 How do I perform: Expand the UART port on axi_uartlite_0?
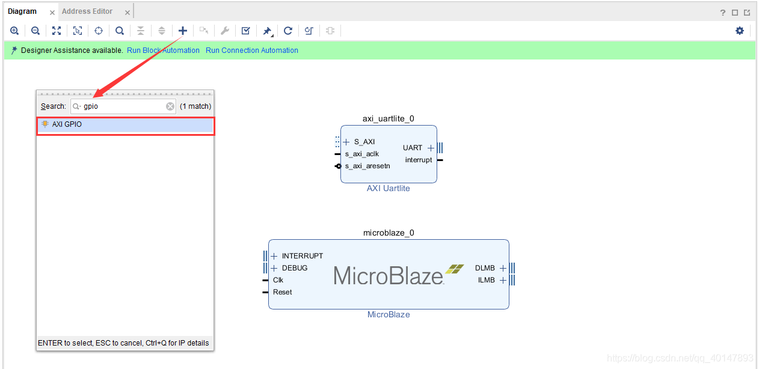[x=431, y=147]
